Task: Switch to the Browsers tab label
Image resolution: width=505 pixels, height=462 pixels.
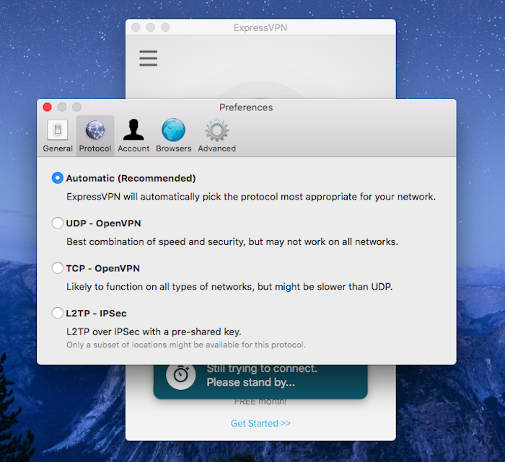Action: (174, 148)
